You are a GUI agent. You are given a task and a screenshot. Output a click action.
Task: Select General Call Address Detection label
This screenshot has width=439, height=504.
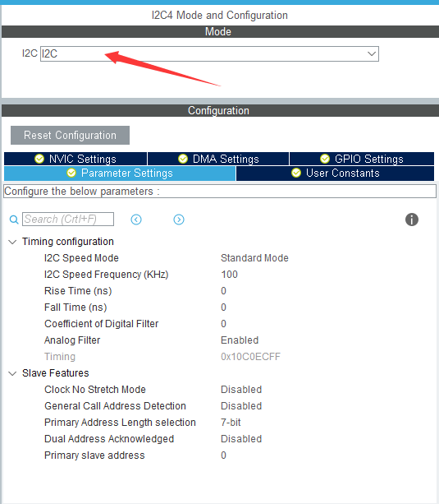click(115, 406)
